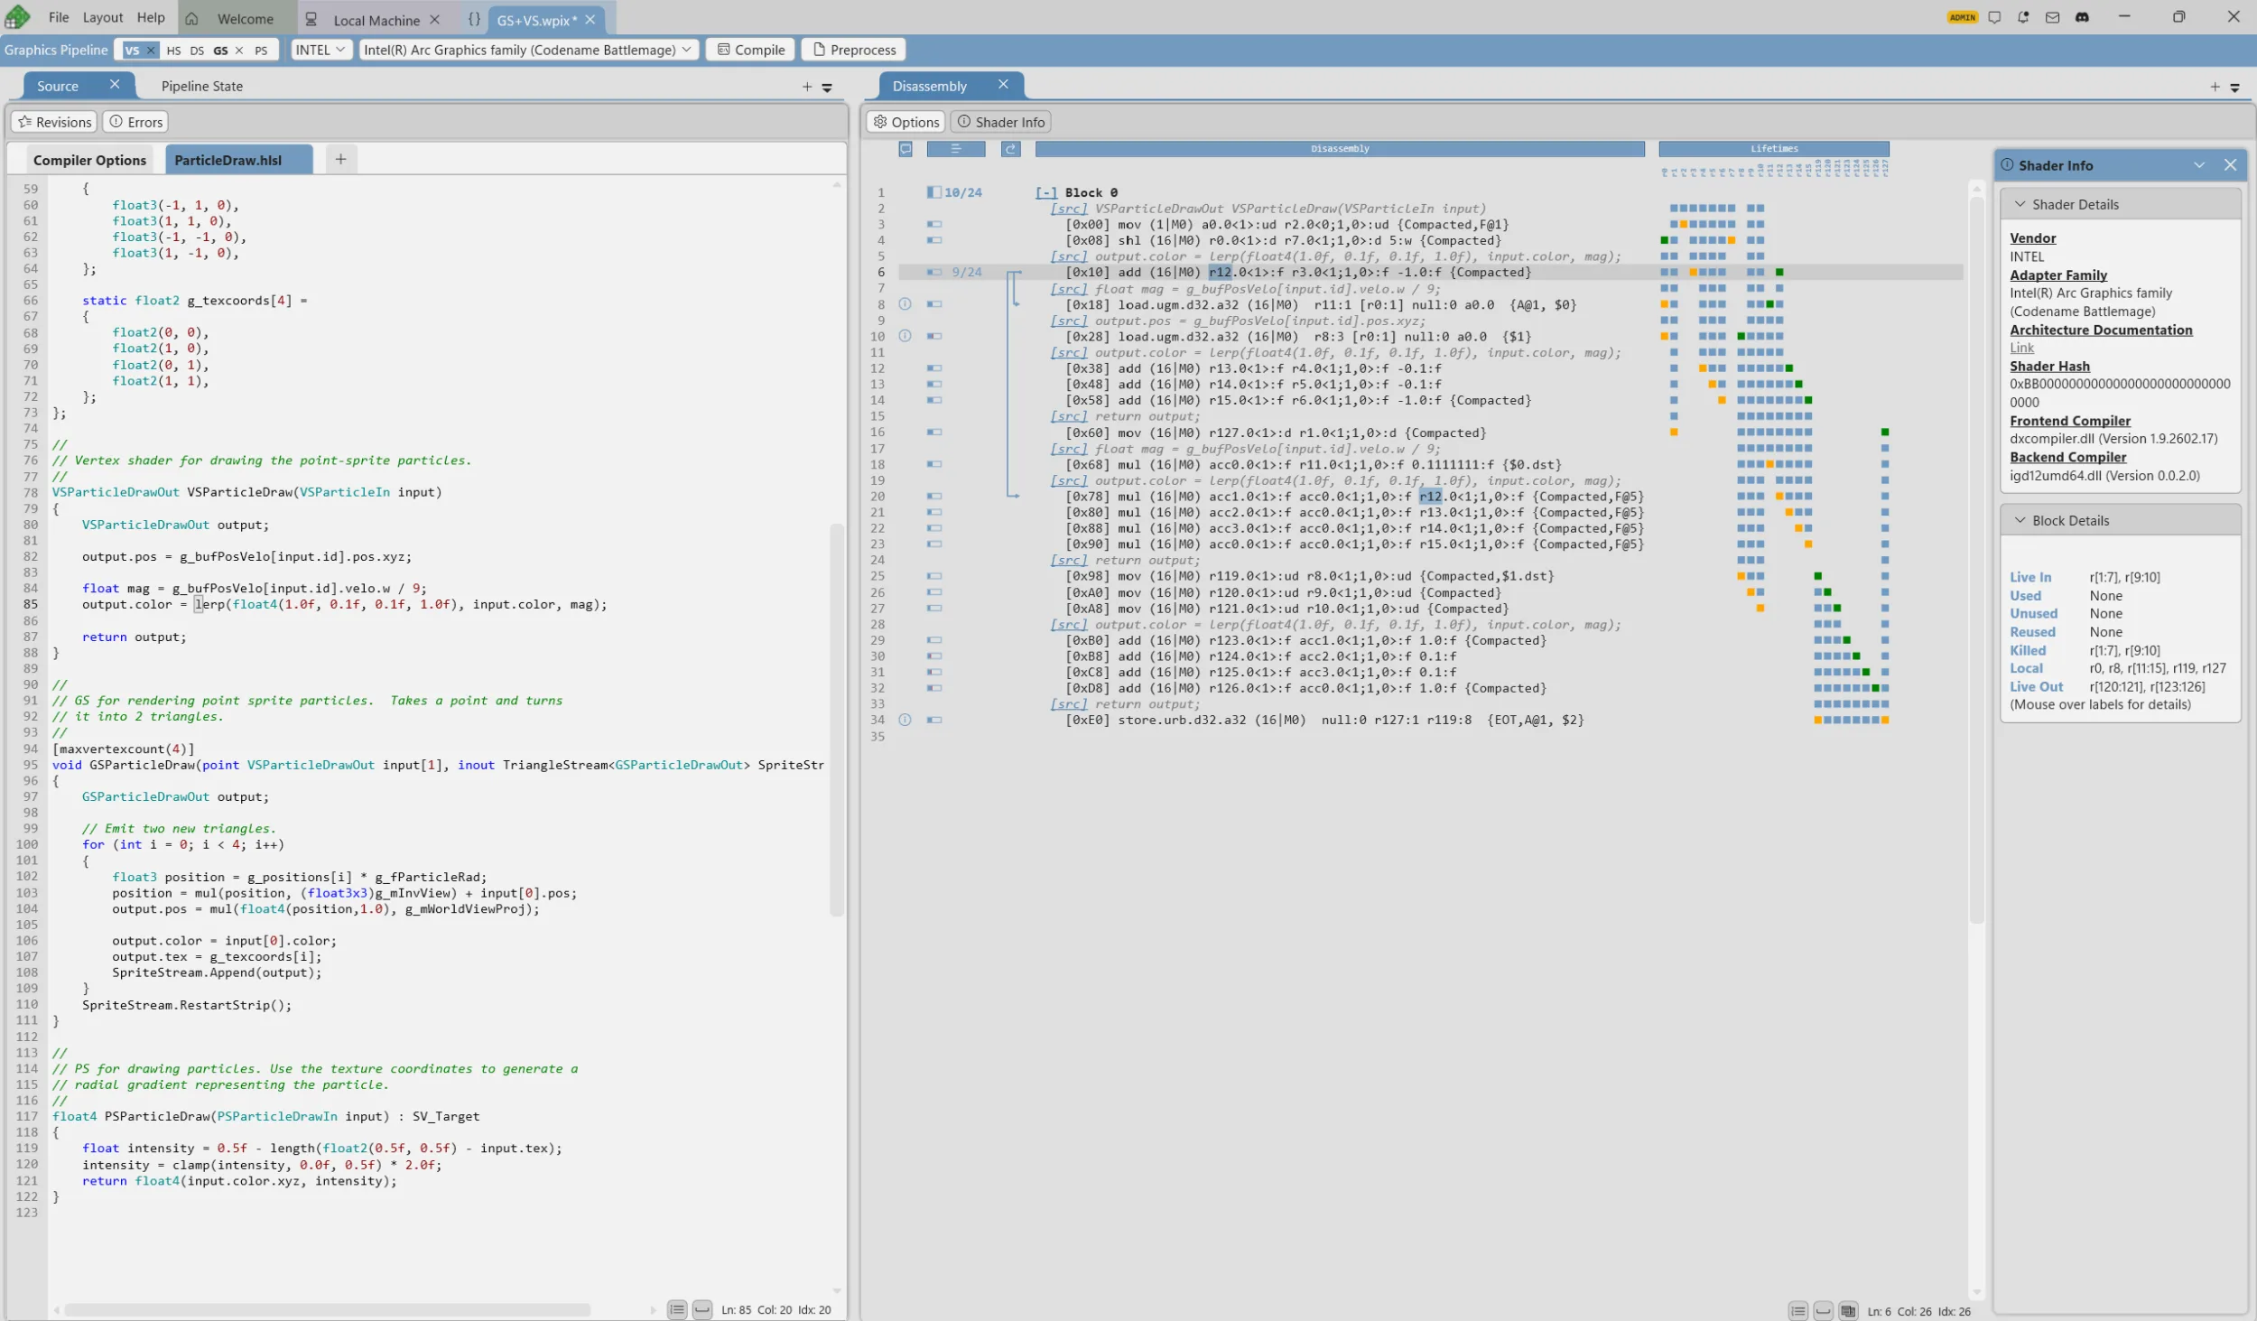Click the 10/24 register usage indicator

click(x=954, y=192)
